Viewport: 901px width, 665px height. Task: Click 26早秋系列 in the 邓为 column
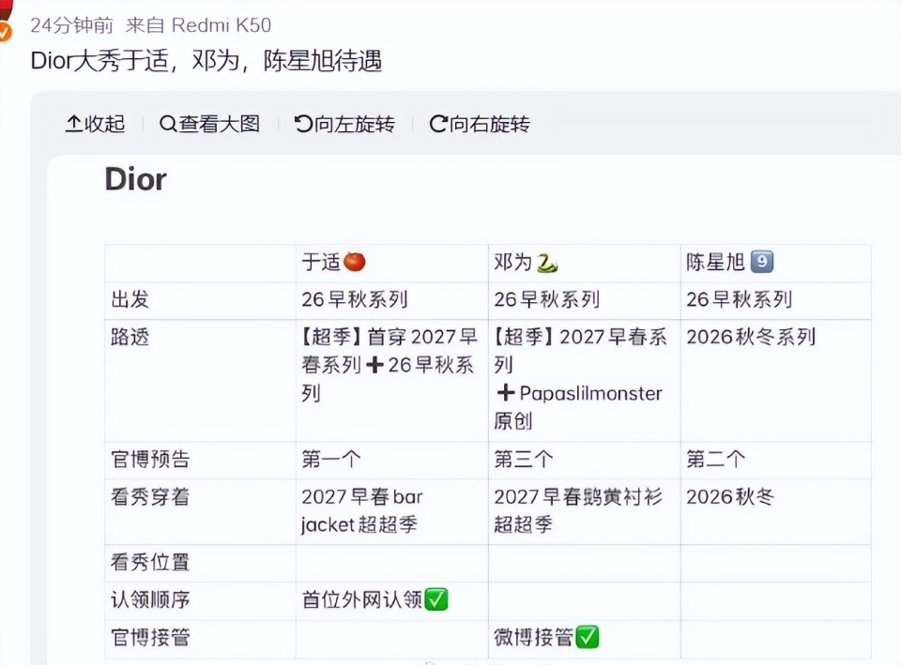547,299
